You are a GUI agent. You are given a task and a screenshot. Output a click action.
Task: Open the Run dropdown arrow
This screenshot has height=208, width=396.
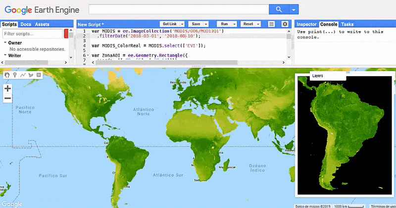[234, 24]
